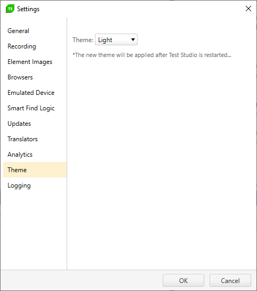The image size is (257, 291).
Task: Open the Updates section
Action: pos(35,124)
